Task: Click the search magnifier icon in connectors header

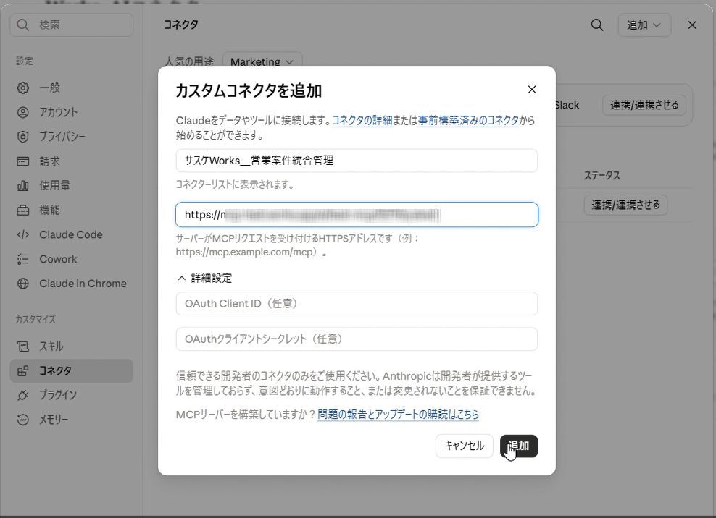Action: 597,25
